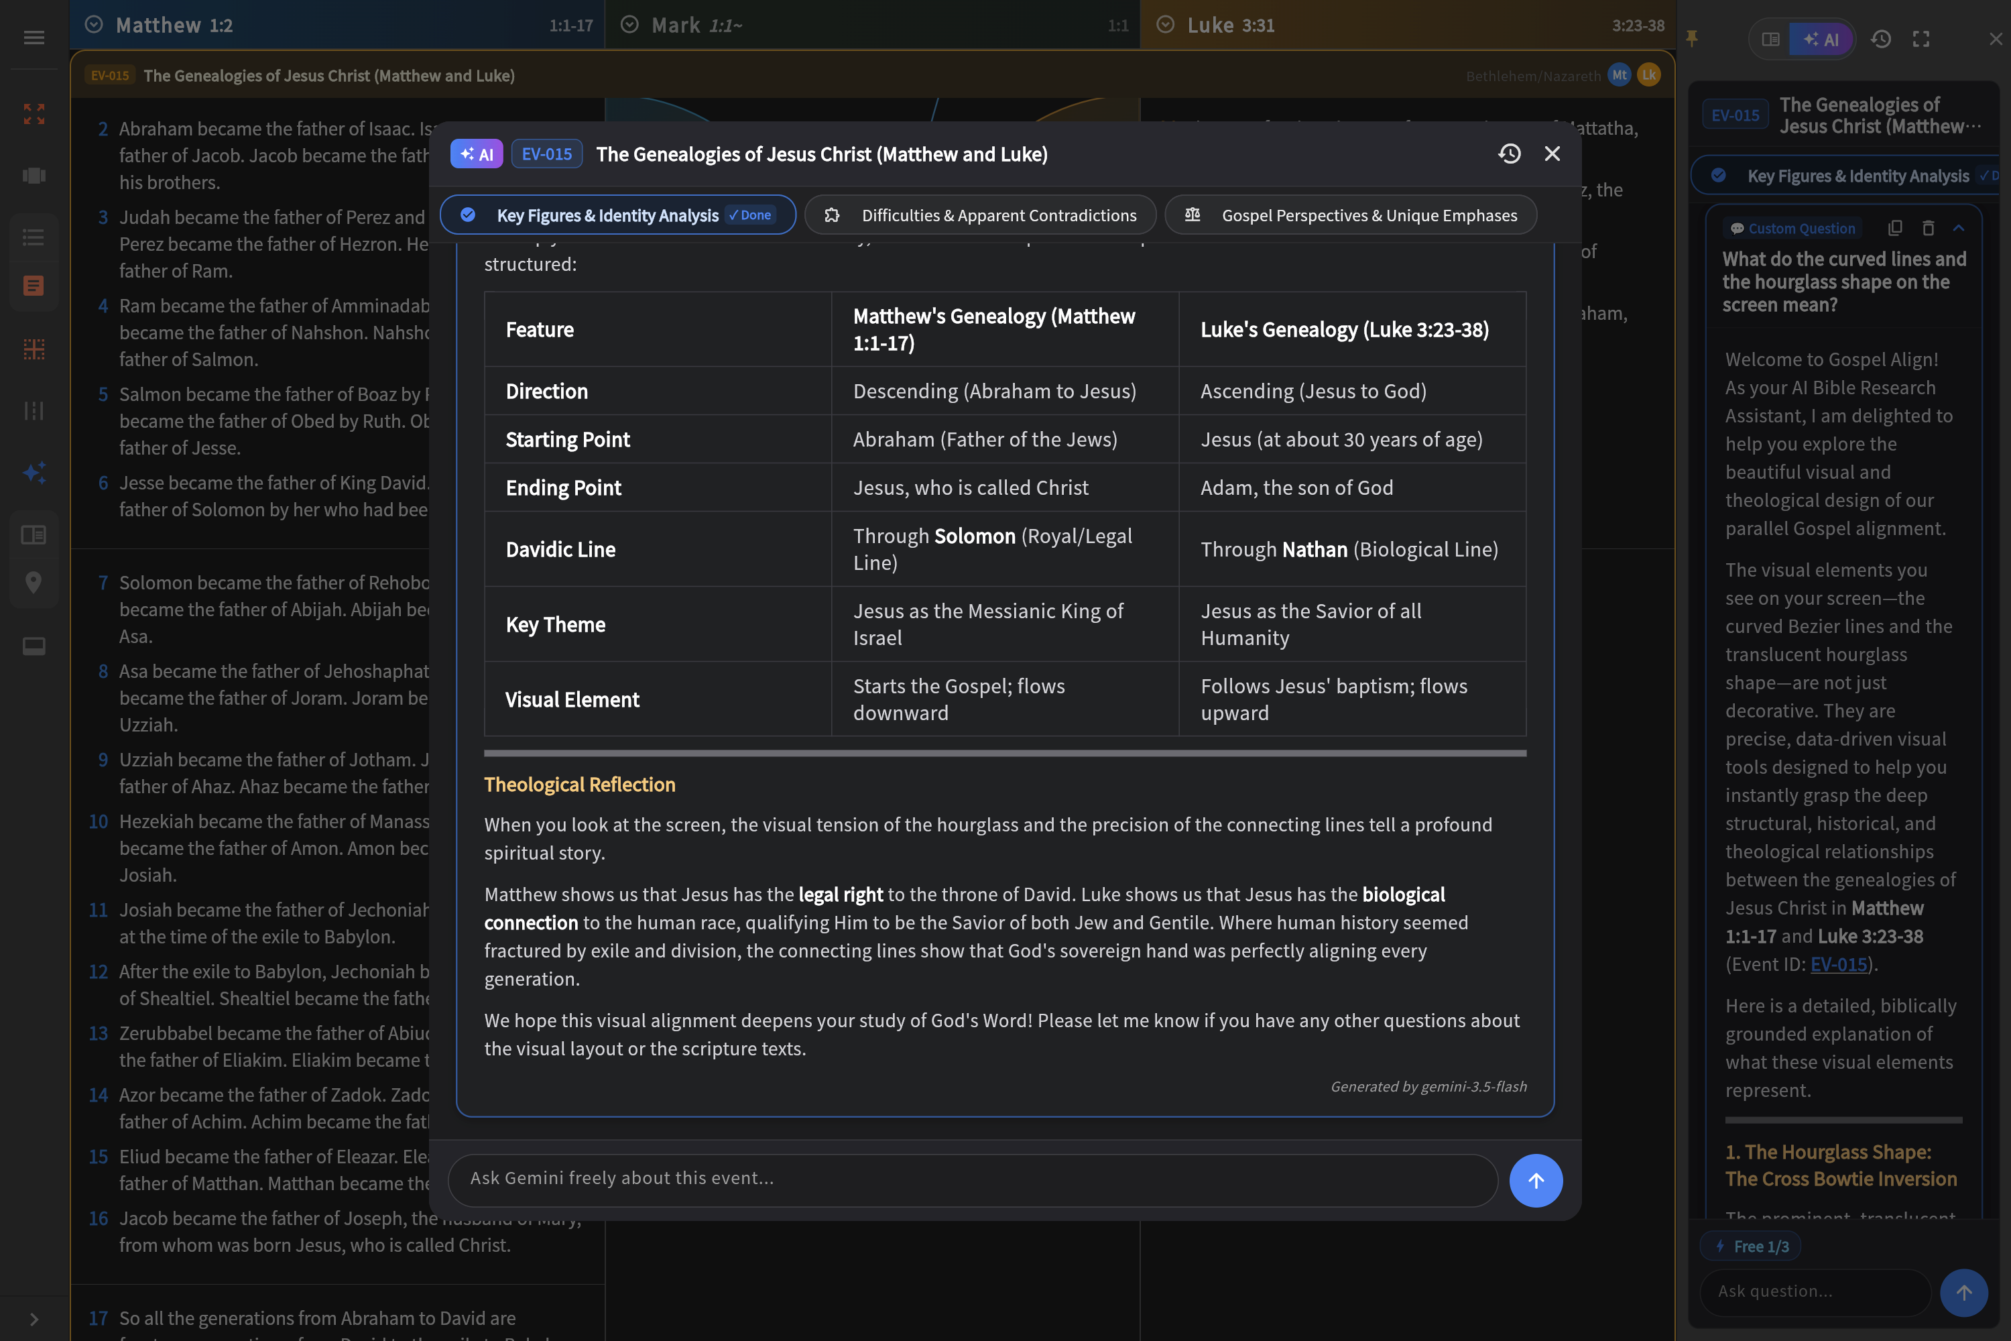This screenshot has height=1341, width=2011.
Task: Copy the custom question answer
Action: tap(1896, 227)
